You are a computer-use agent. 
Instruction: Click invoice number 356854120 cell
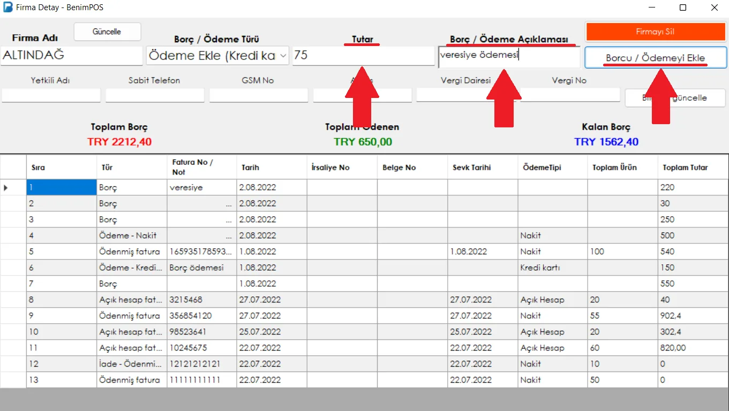pyautogui.click(x=202, y=316)
